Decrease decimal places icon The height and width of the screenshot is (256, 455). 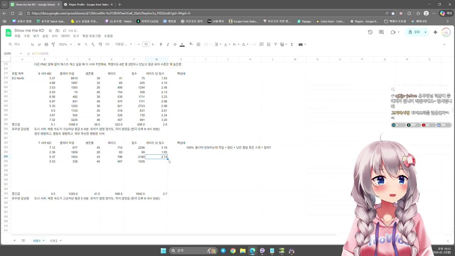93,44
